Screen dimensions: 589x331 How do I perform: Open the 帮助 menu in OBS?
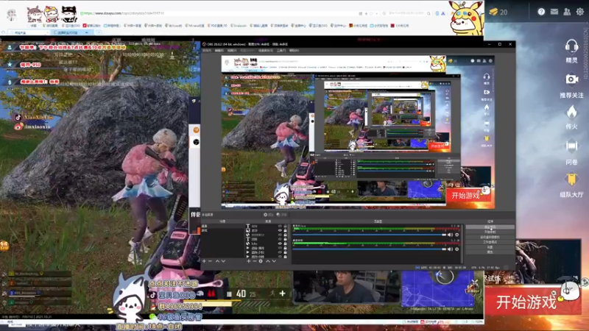[x=294, y=50]
